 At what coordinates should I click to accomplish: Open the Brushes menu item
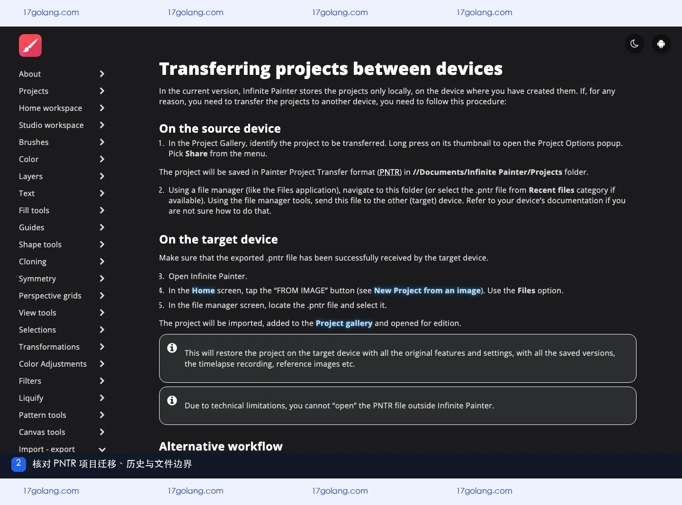[34, 142]
